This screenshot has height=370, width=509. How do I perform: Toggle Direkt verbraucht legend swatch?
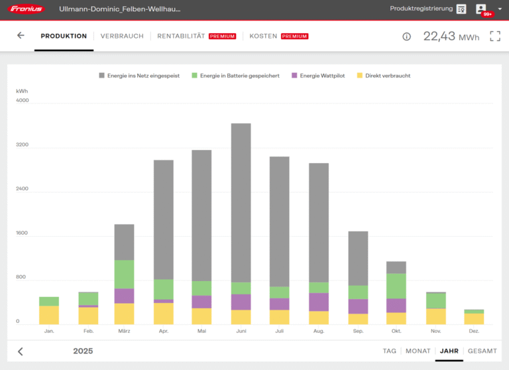click(361, 76)
